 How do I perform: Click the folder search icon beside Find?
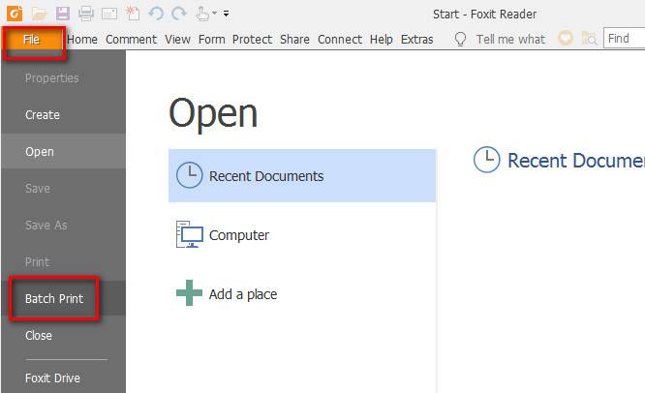tap(589, 38)
